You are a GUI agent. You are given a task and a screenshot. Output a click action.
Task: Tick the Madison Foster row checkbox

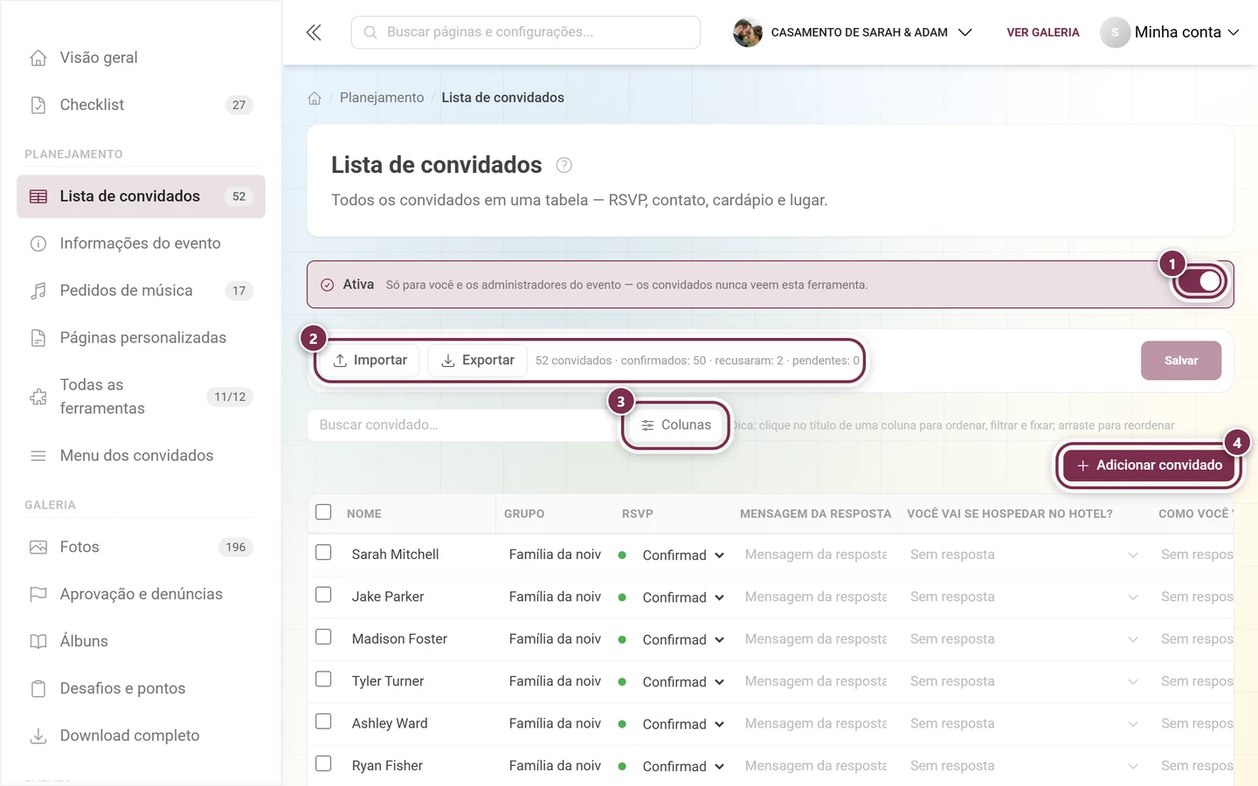point(323,637)
